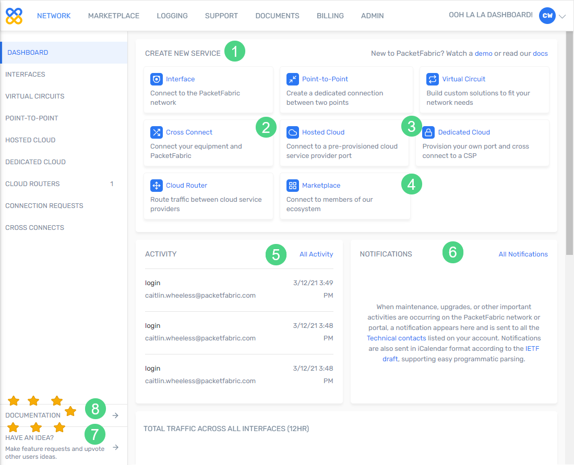This screenshot has width=574, height=465.
Task: Click the Create New Service heading
Action: coord(183,53)
